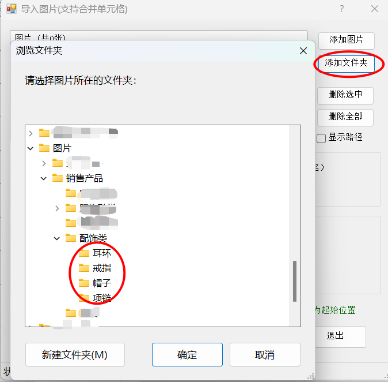Click the 销售产品 folder icon
Screen dimensions: 388x382
[x=58, y=178]
